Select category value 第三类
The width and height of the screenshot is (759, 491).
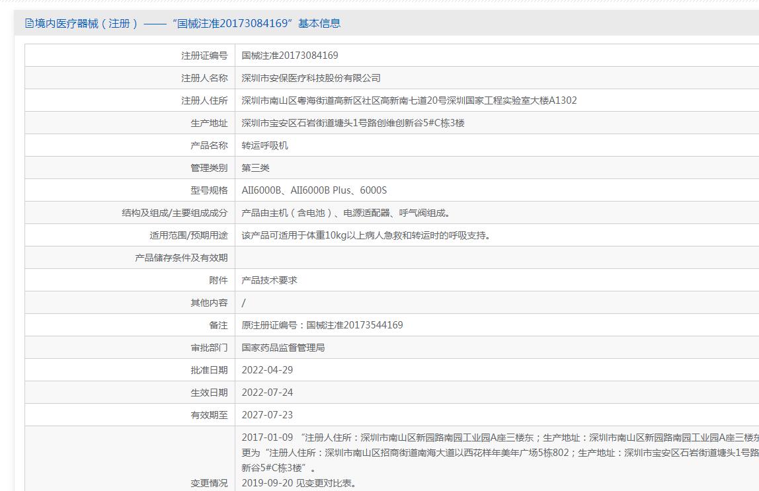point(256,168)
